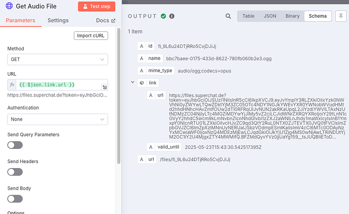Open the Authentication dropdown showing None

[58, 119]
